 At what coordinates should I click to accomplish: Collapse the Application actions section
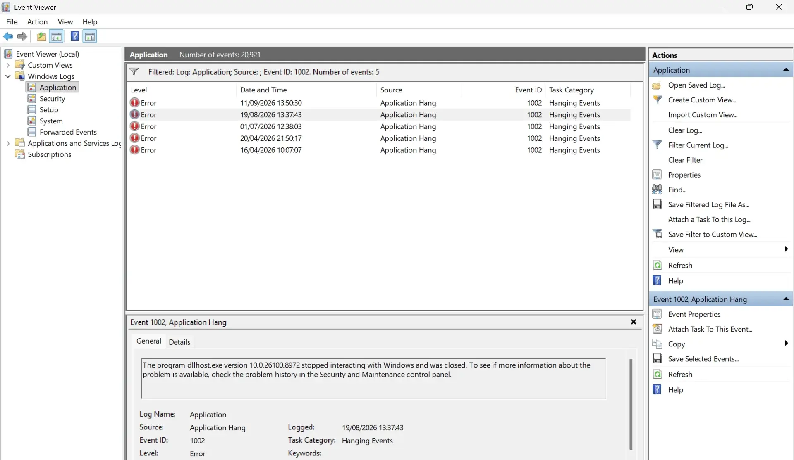pyautogui.click(x=786, y=70)
